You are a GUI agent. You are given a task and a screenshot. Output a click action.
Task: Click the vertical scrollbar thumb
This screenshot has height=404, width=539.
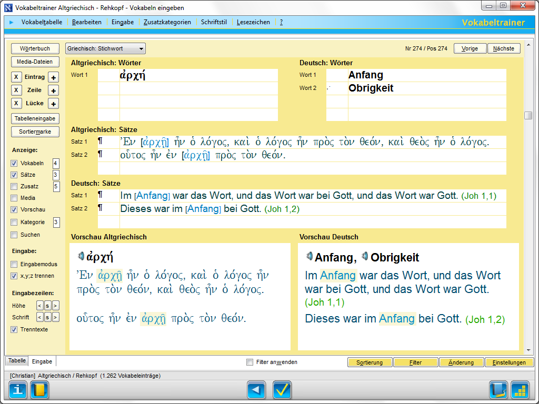528,115
